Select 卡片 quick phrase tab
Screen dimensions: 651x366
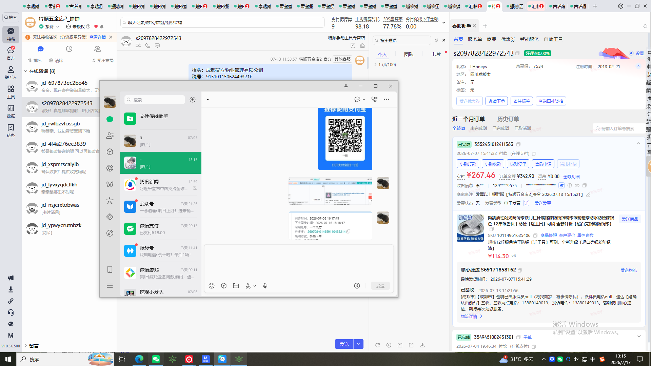(x=436, y=54)
